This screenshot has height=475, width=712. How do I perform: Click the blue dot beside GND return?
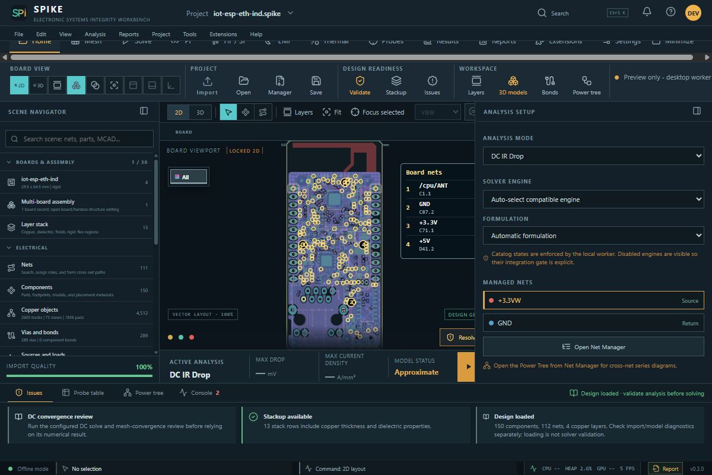coord(491,323)
